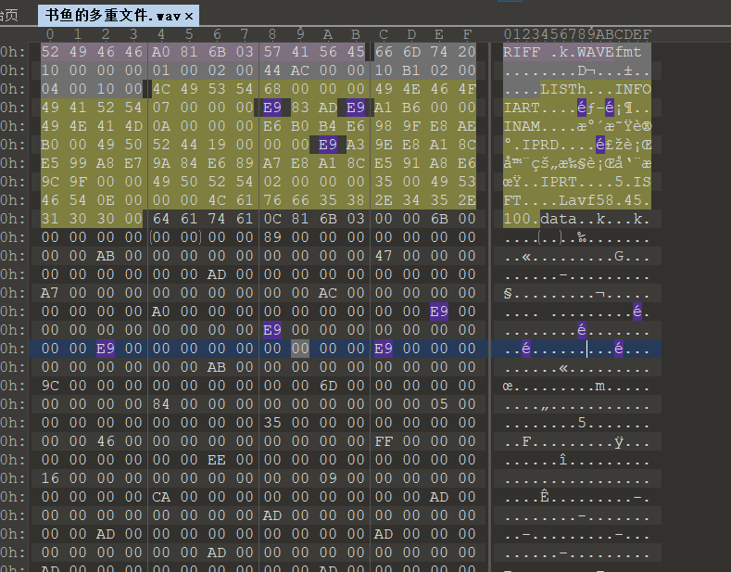Click the ASCII text LISTh
This screenshot has height=572, width=731.
(563, 89)
